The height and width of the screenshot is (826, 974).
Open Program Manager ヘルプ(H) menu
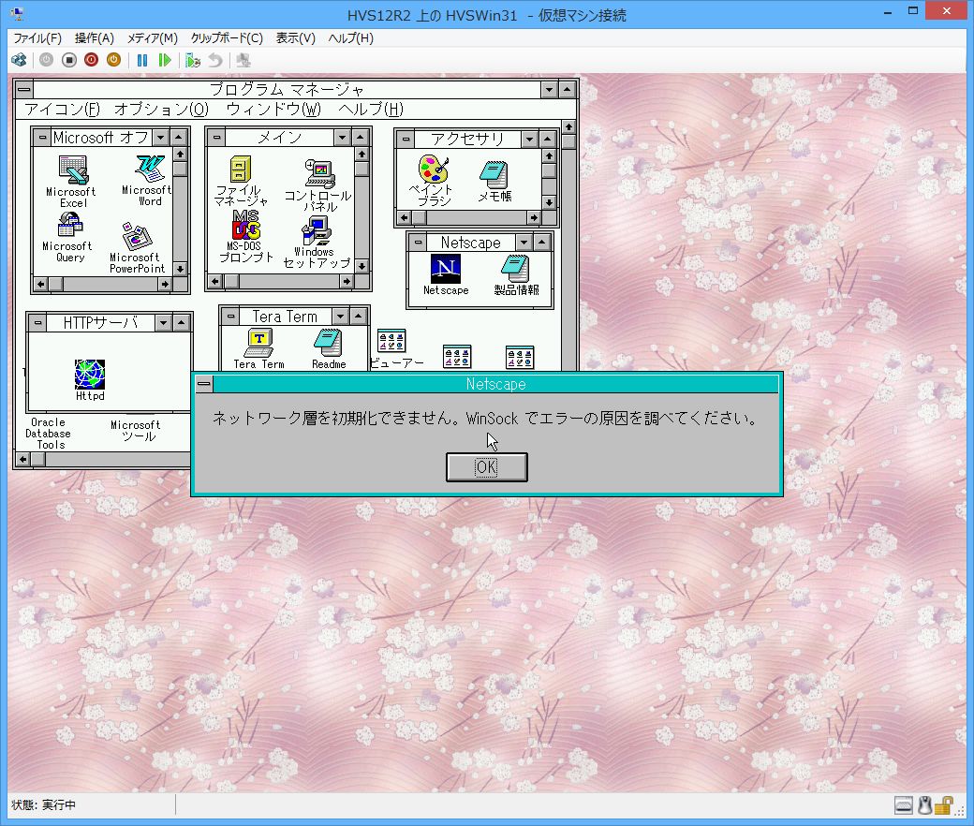371,110
